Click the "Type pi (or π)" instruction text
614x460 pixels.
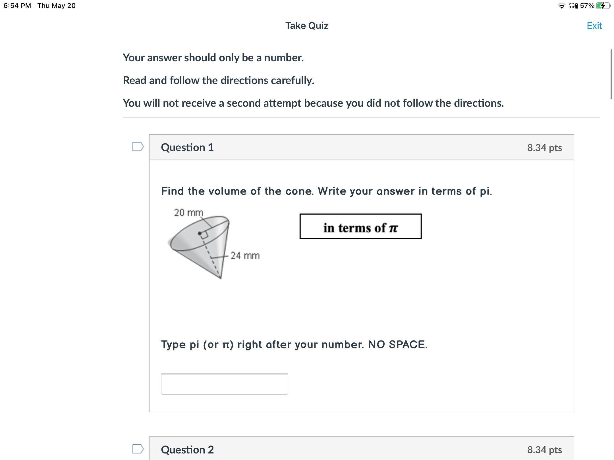[x=294, y=344]
